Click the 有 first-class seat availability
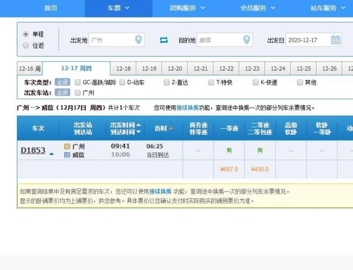 tap(229, 150)
